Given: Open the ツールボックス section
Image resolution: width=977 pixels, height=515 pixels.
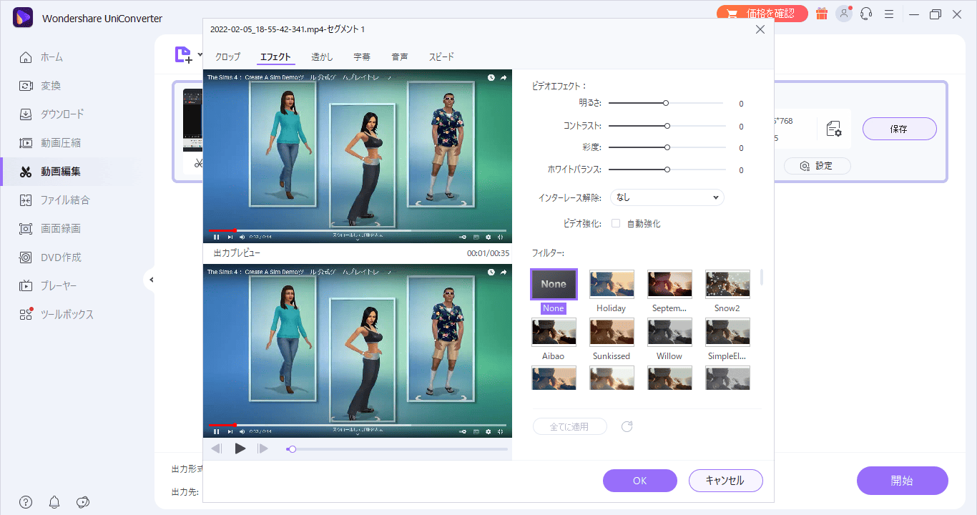Looking at the screenshot, I should pyautogui.click(x=57, y=315).
